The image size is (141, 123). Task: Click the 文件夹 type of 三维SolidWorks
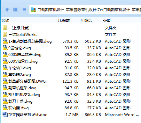(x=111, y=35)
